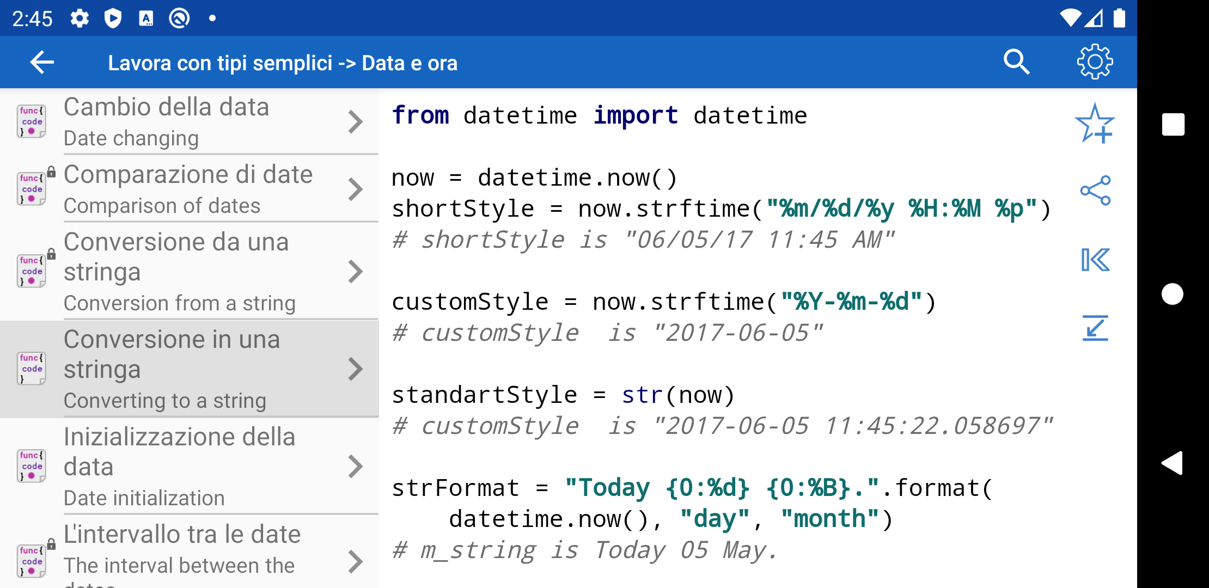This screenshot has height=588, width=1209.
Task: Tap the comment customStyle is "2017-06-05"
Action: point(607,333)
